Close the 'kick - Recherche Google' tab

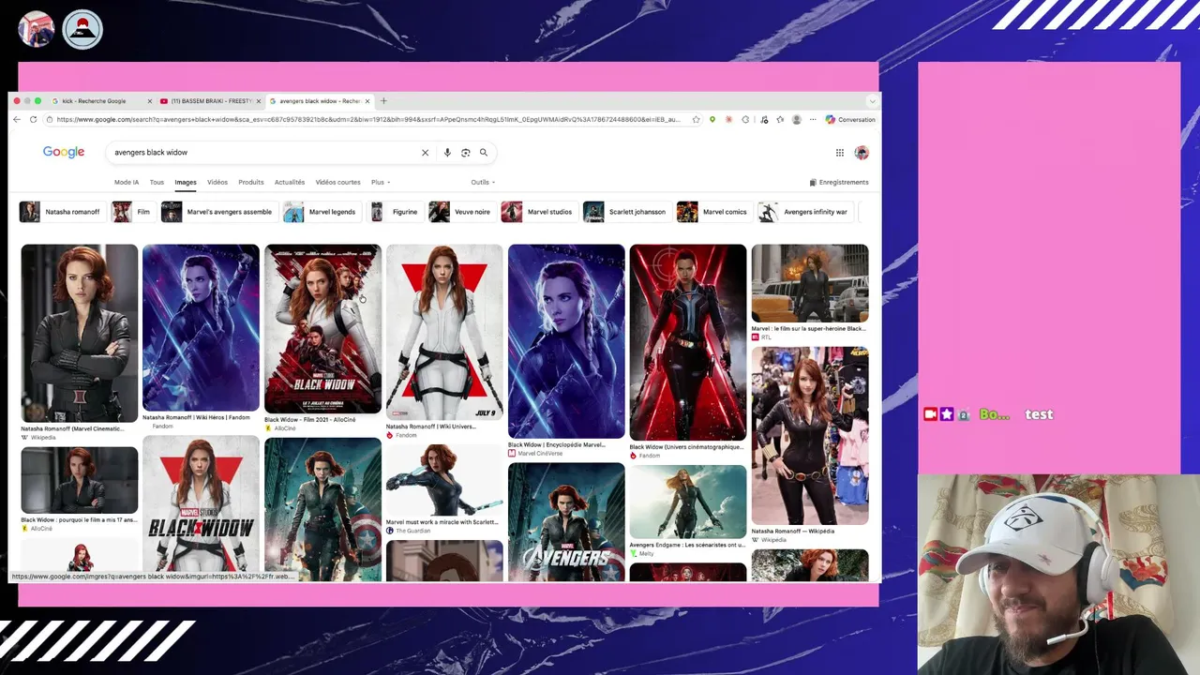pos(150,101)
